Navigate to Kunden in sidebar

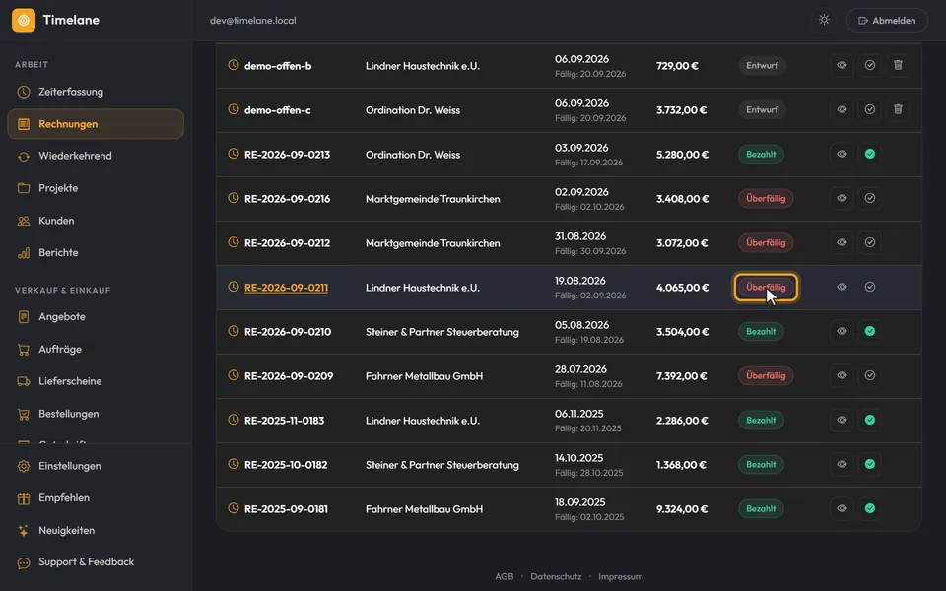(x=96, y=221)
